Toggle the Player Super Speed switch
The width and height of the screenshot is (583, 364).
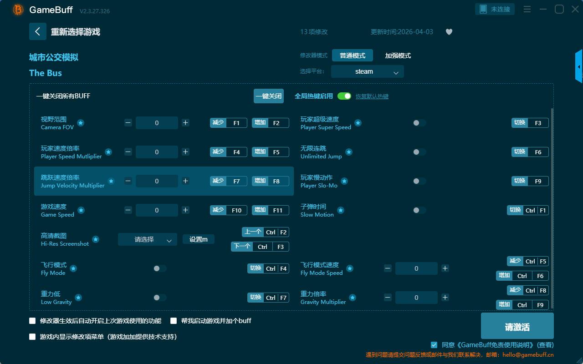pos(419,123)
